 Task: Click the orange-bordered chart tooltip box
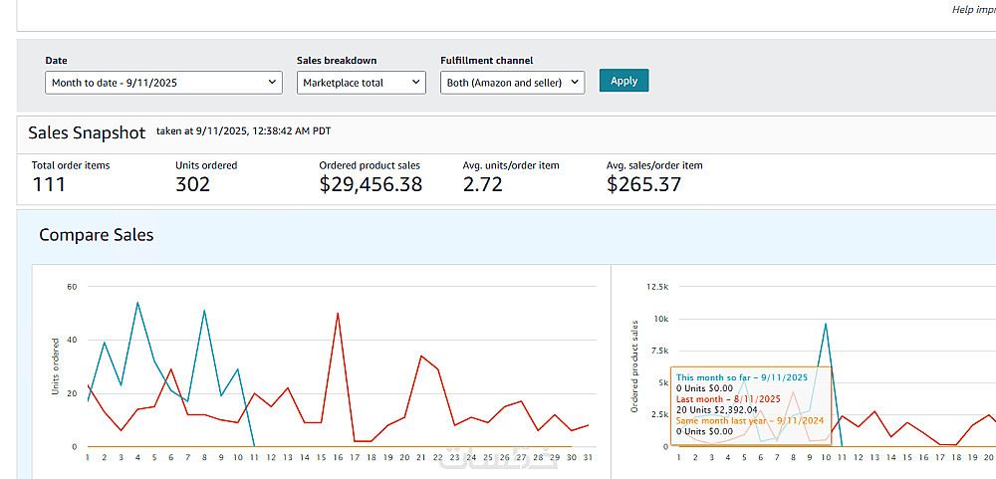751,402
